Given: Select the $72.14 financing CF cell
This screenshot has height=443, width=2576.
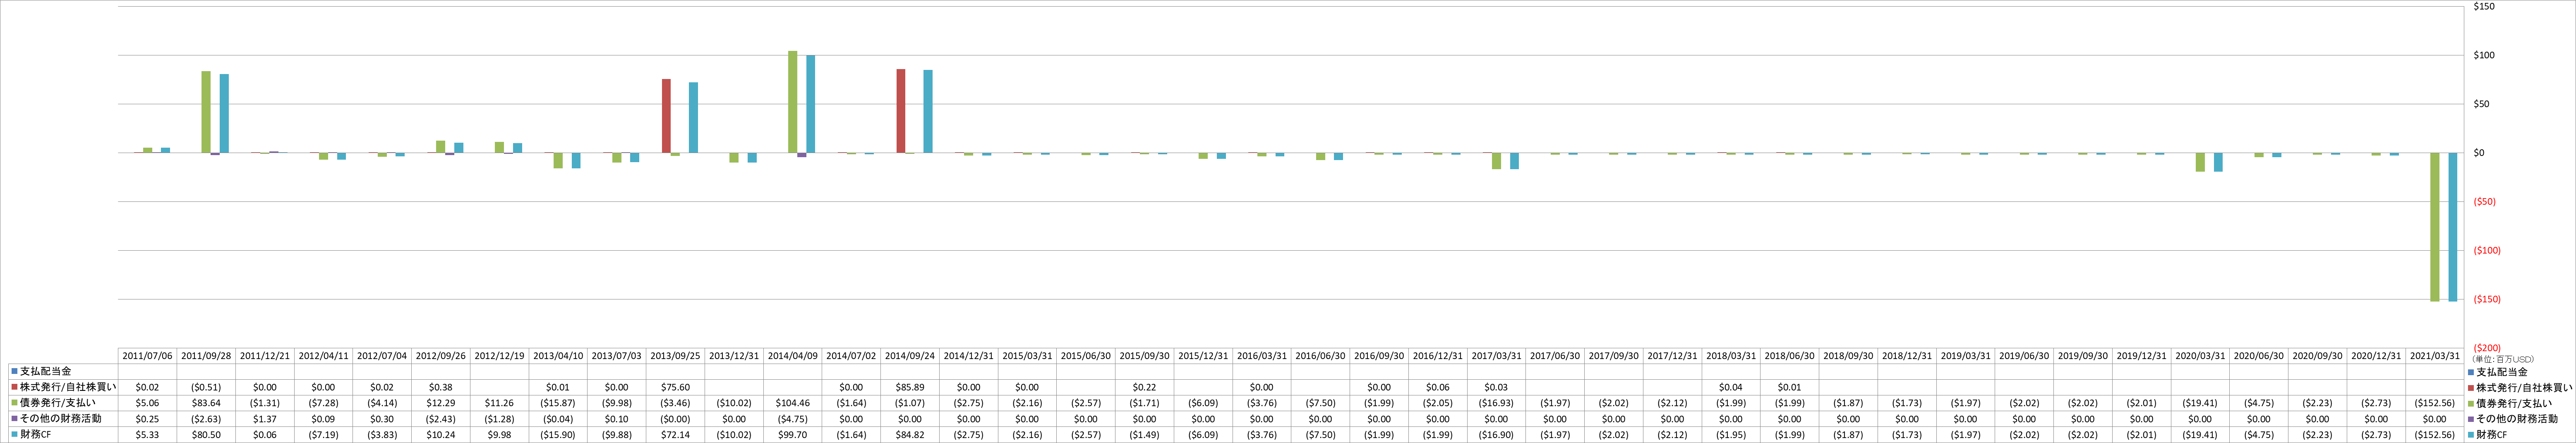Looking at the screenshot, I should click(x=675, y=435).
